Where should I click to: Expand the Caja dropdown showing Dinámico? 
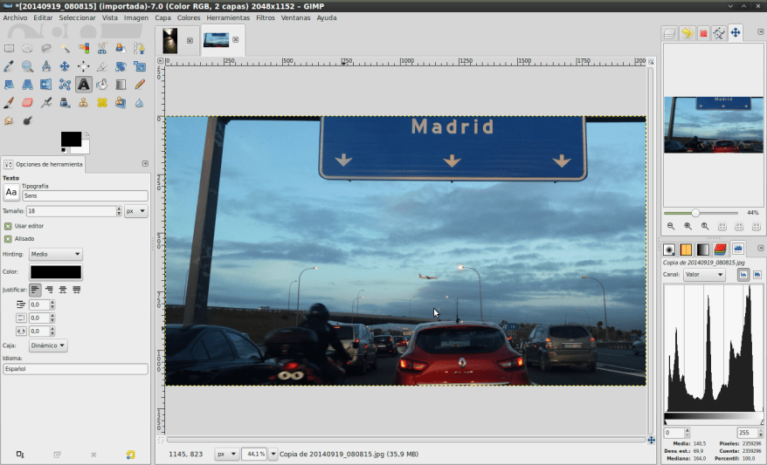pyautogui.click(x=48, y=345)
